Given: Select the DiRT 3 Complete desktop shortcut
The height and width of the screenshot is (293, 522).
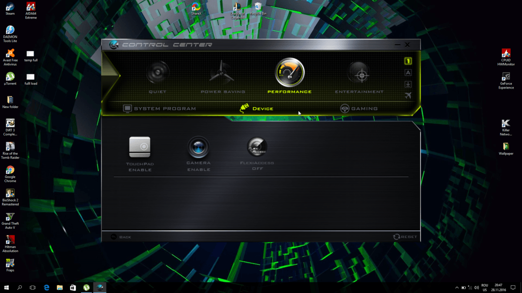Looking at the screenshot, I should pyautogui.click(x=10, y=128).
